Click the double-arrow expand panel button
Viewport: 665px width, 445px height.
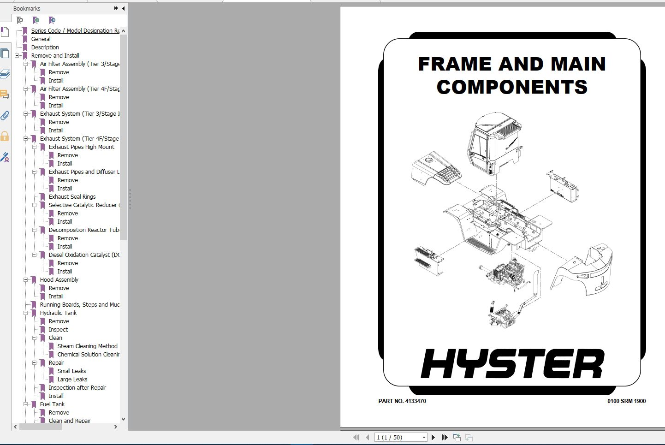click(x=116, y=8)
